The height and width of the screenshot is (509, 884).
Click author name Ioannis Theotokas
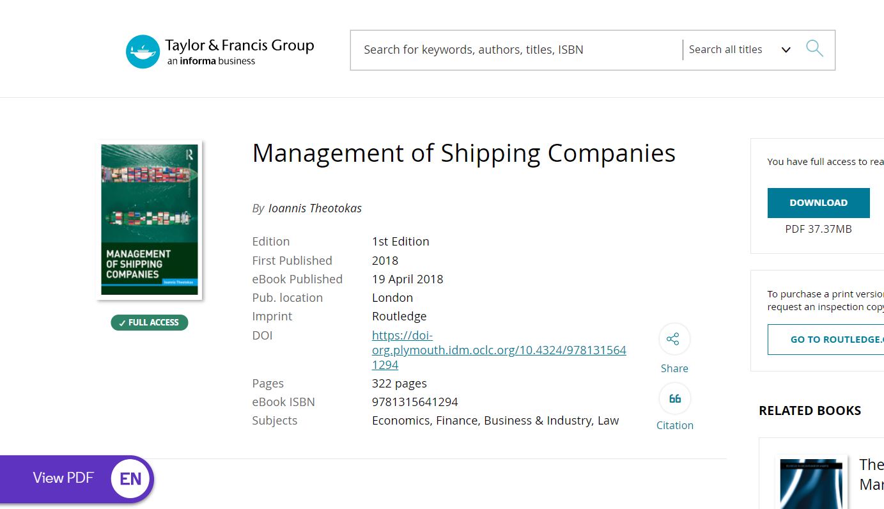click(x=315, y=208)
